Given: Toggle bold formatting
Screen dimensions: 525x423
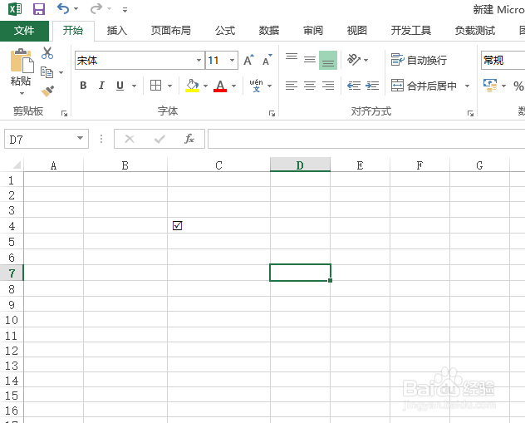Looking at the screenshot, I should [83, 86].
